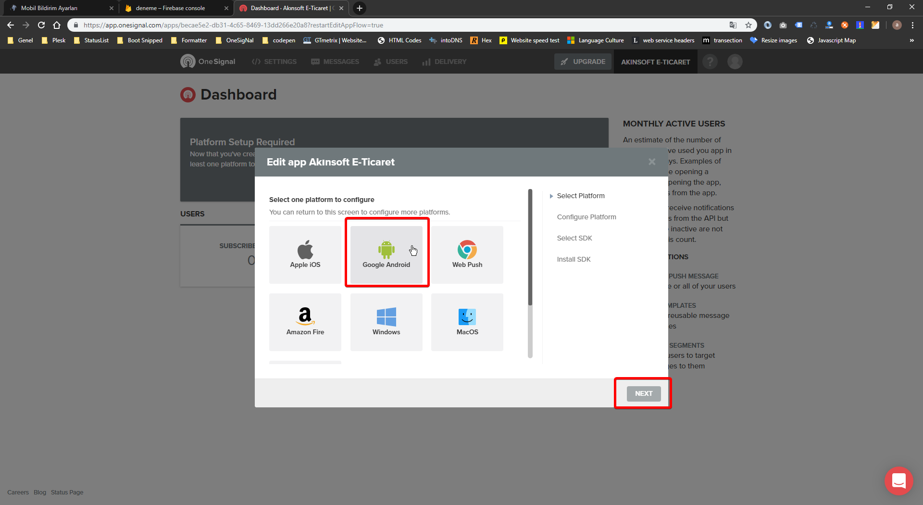This screenshot has height=505, width=923.
Task: Open the MESSAGES navigation tab
Action: click(335, 62)
